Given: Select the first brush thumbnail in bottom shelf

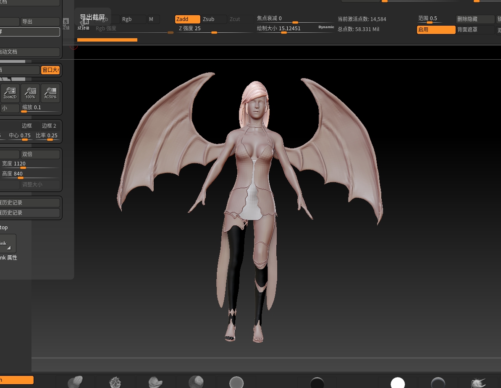Looking at the screenshot, I should (x=75, y=382).
